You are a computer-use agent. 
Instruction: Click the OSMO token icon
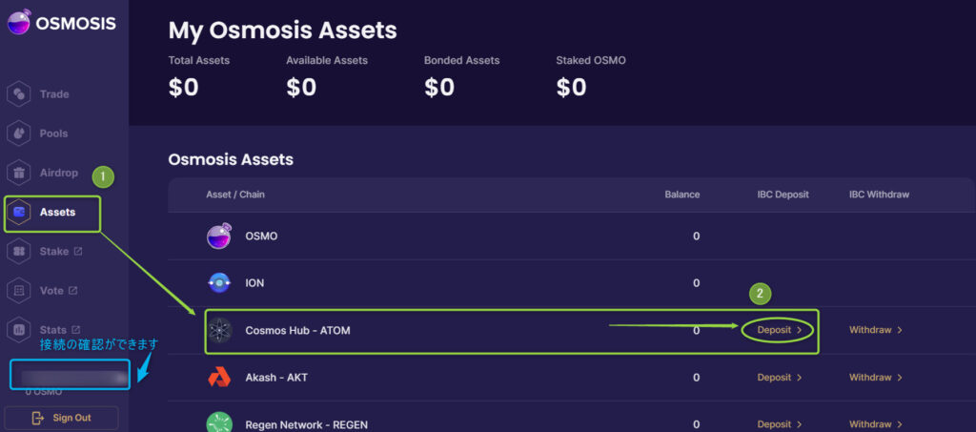tap(219, 236)
